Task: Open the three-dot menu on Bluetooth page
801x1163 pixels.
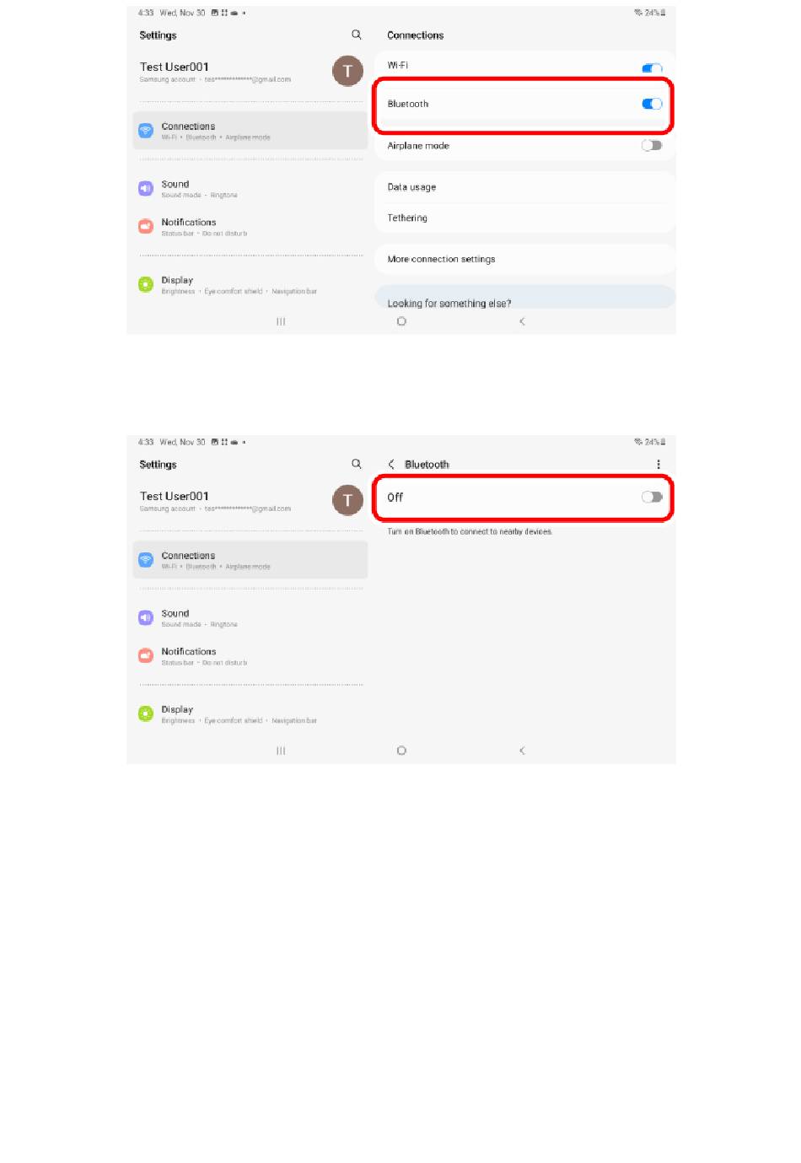Action: point(659,465)
